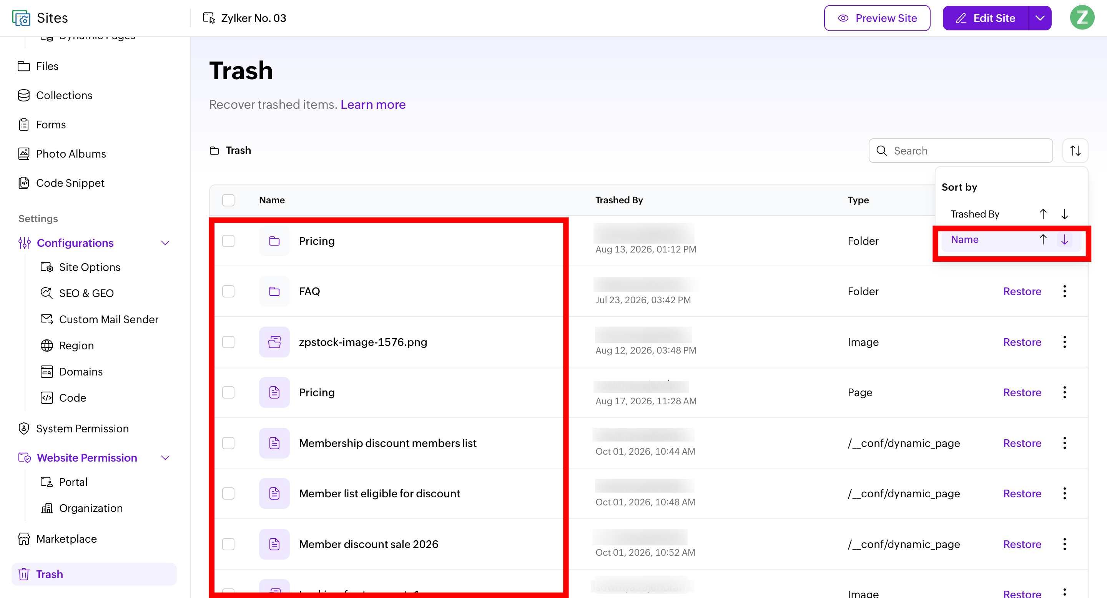Screen dimensions: 1107x598
Task: Open the Edit Site dropdown arrow
Action: pyautogui.click(x=1039, y=18)
